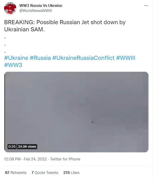Visit the @WorldNewsWWIII handle
The width and height of the screenshot is (155, 179).
(36, 11)
